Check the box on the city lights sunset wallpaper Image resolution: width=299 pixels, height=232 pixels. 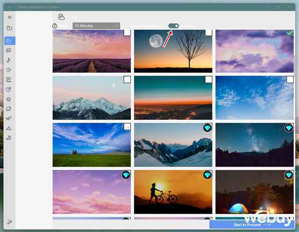(x=209, y=79)
